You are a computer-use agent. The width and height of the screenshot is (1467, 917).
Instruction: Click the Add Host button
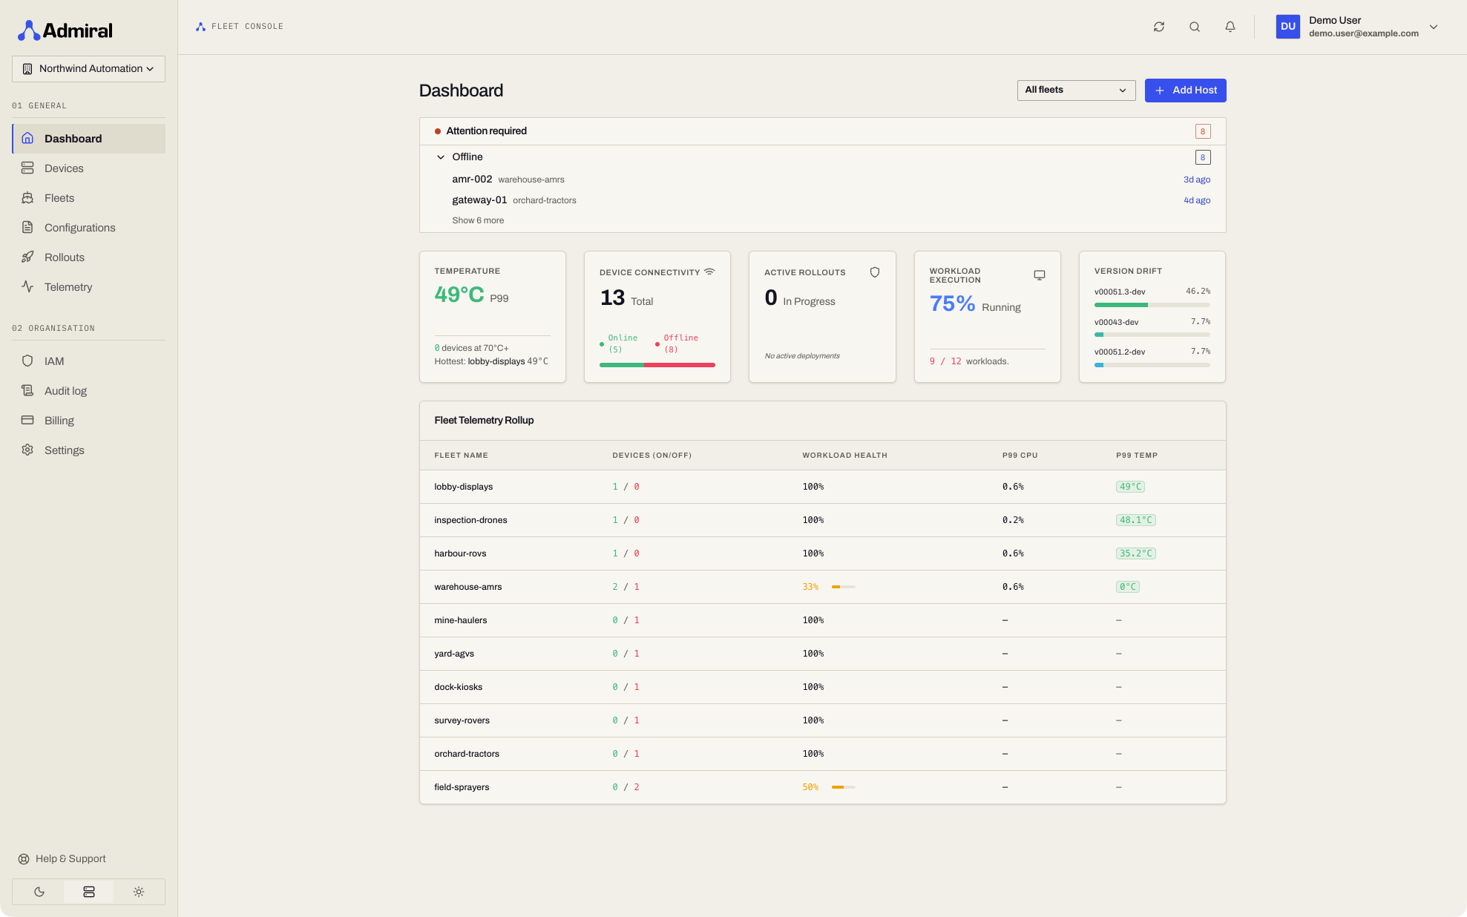pos(1185,91)
